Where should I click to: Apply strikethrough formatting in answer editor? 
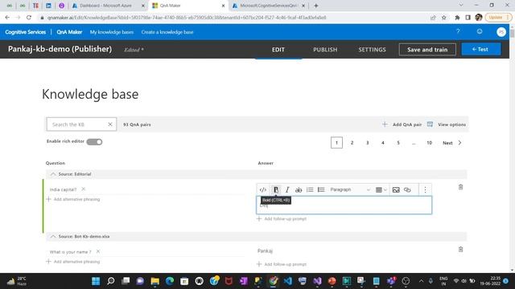299,189
